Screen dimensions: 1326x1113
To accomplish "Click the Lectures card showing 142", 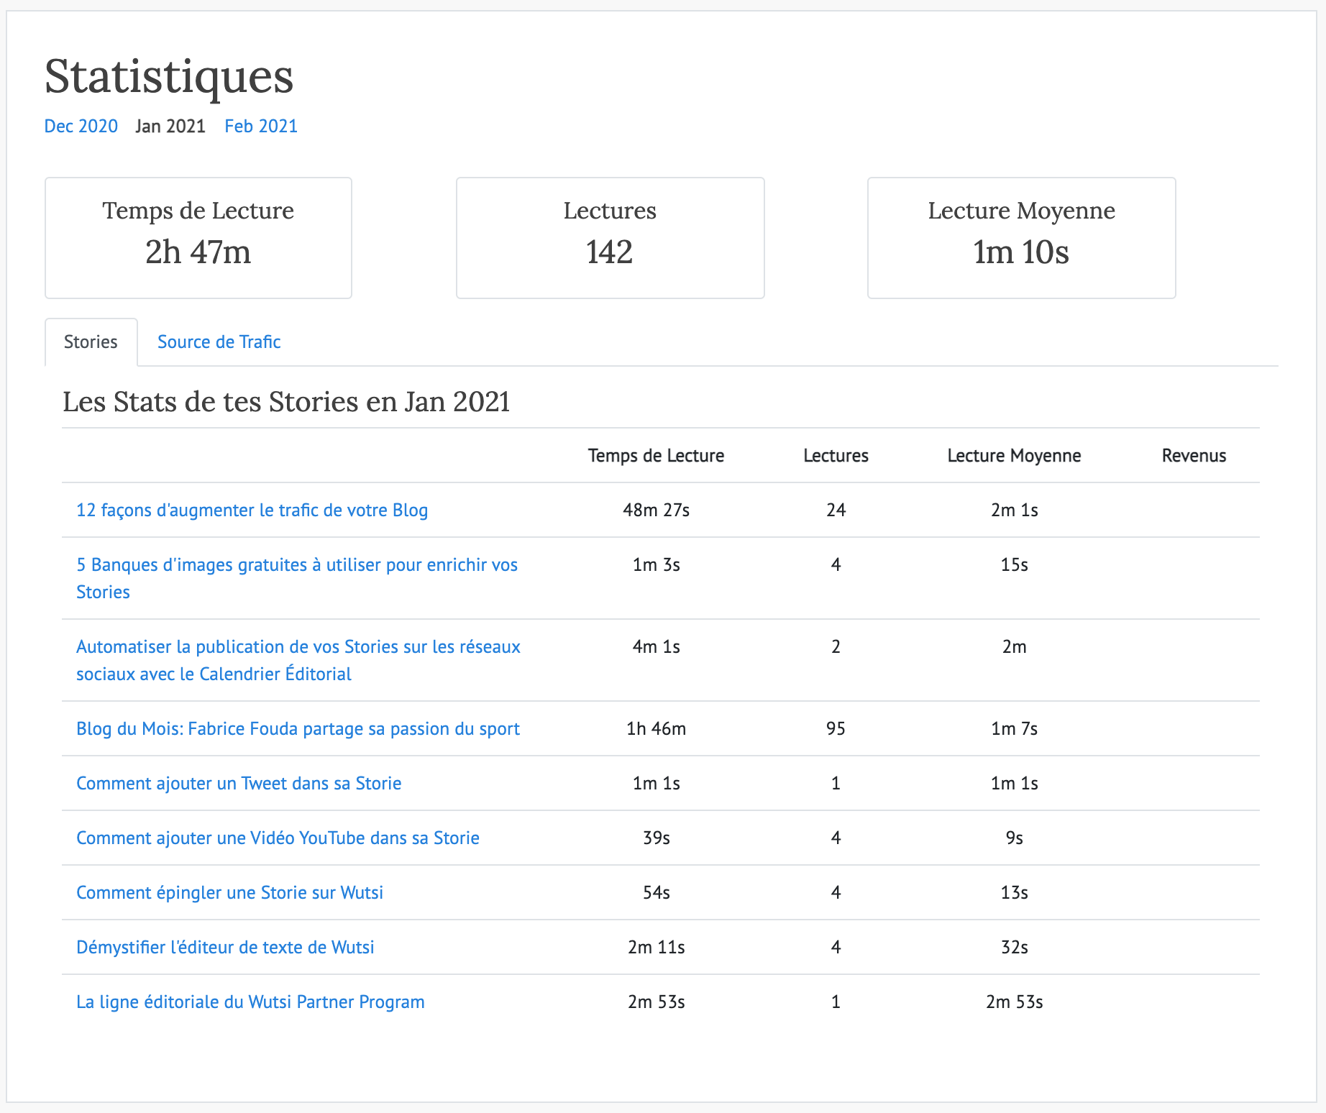I will pos(609,237).
